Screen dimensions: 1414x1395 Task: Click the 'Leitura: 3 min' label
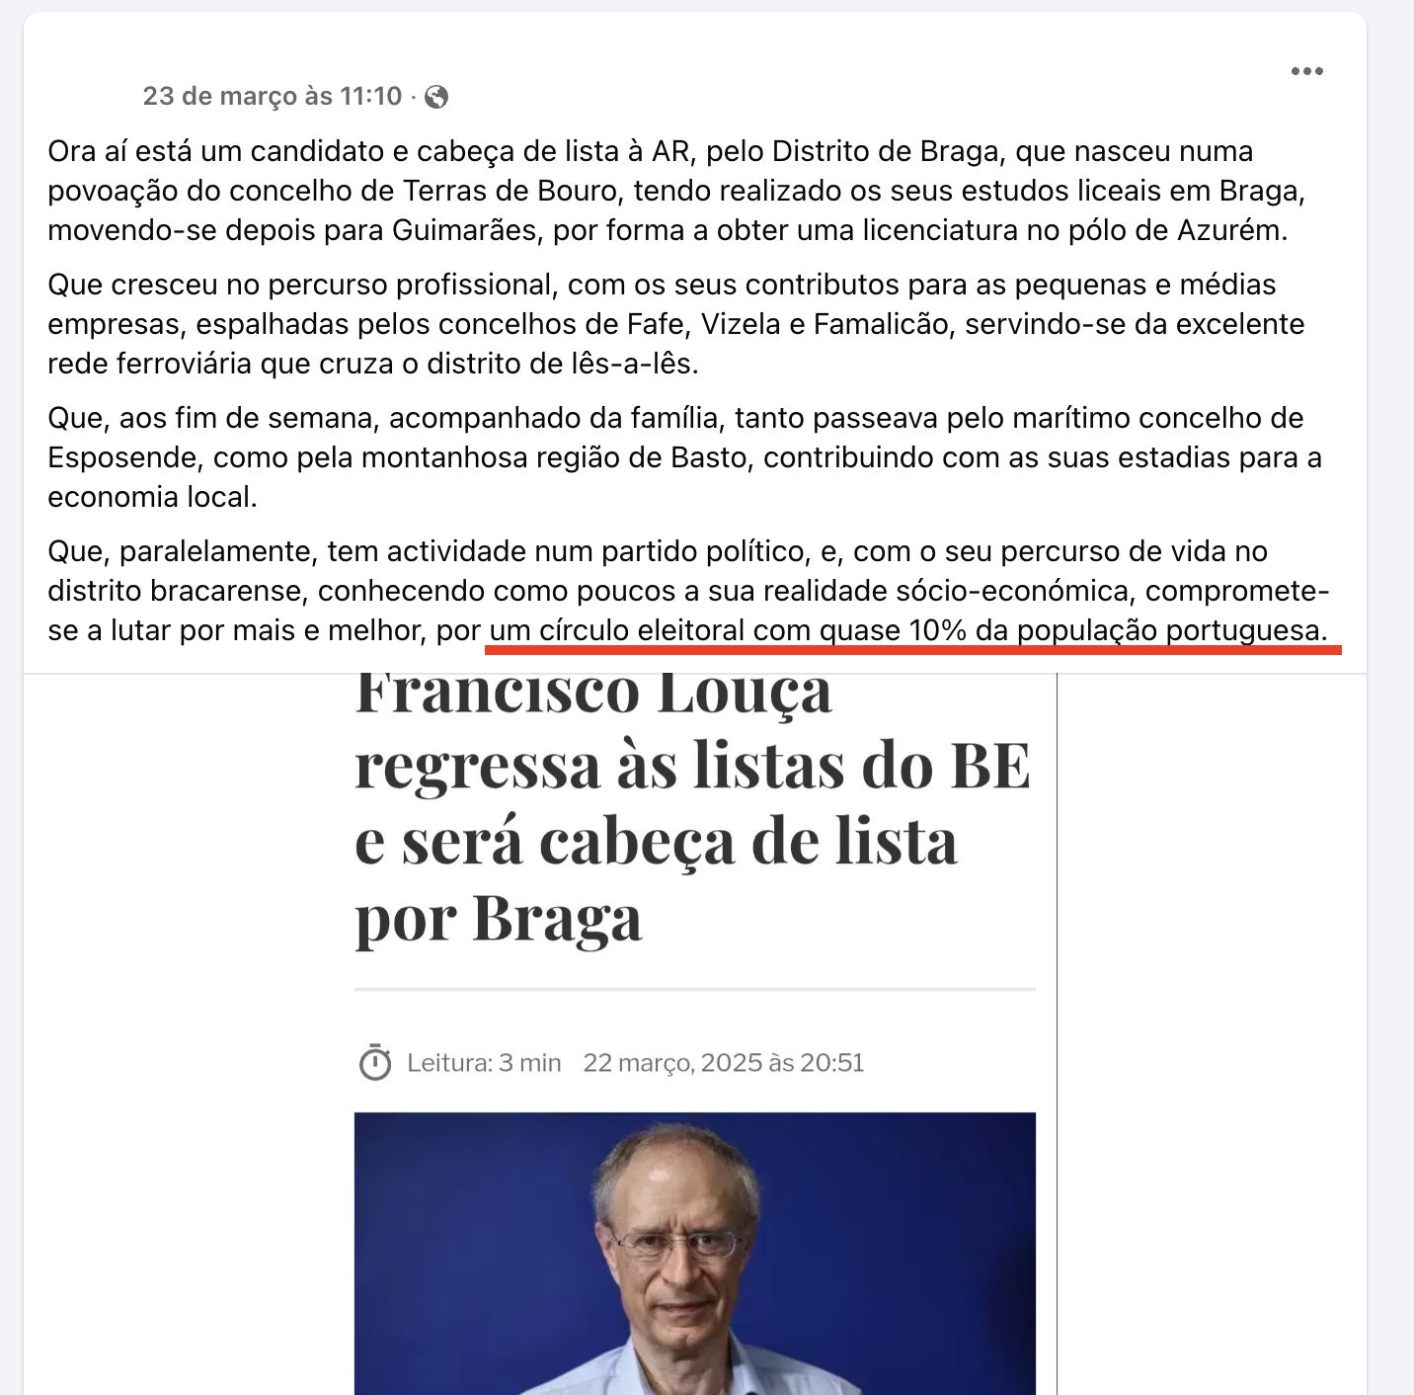[x=484, y=1062]
